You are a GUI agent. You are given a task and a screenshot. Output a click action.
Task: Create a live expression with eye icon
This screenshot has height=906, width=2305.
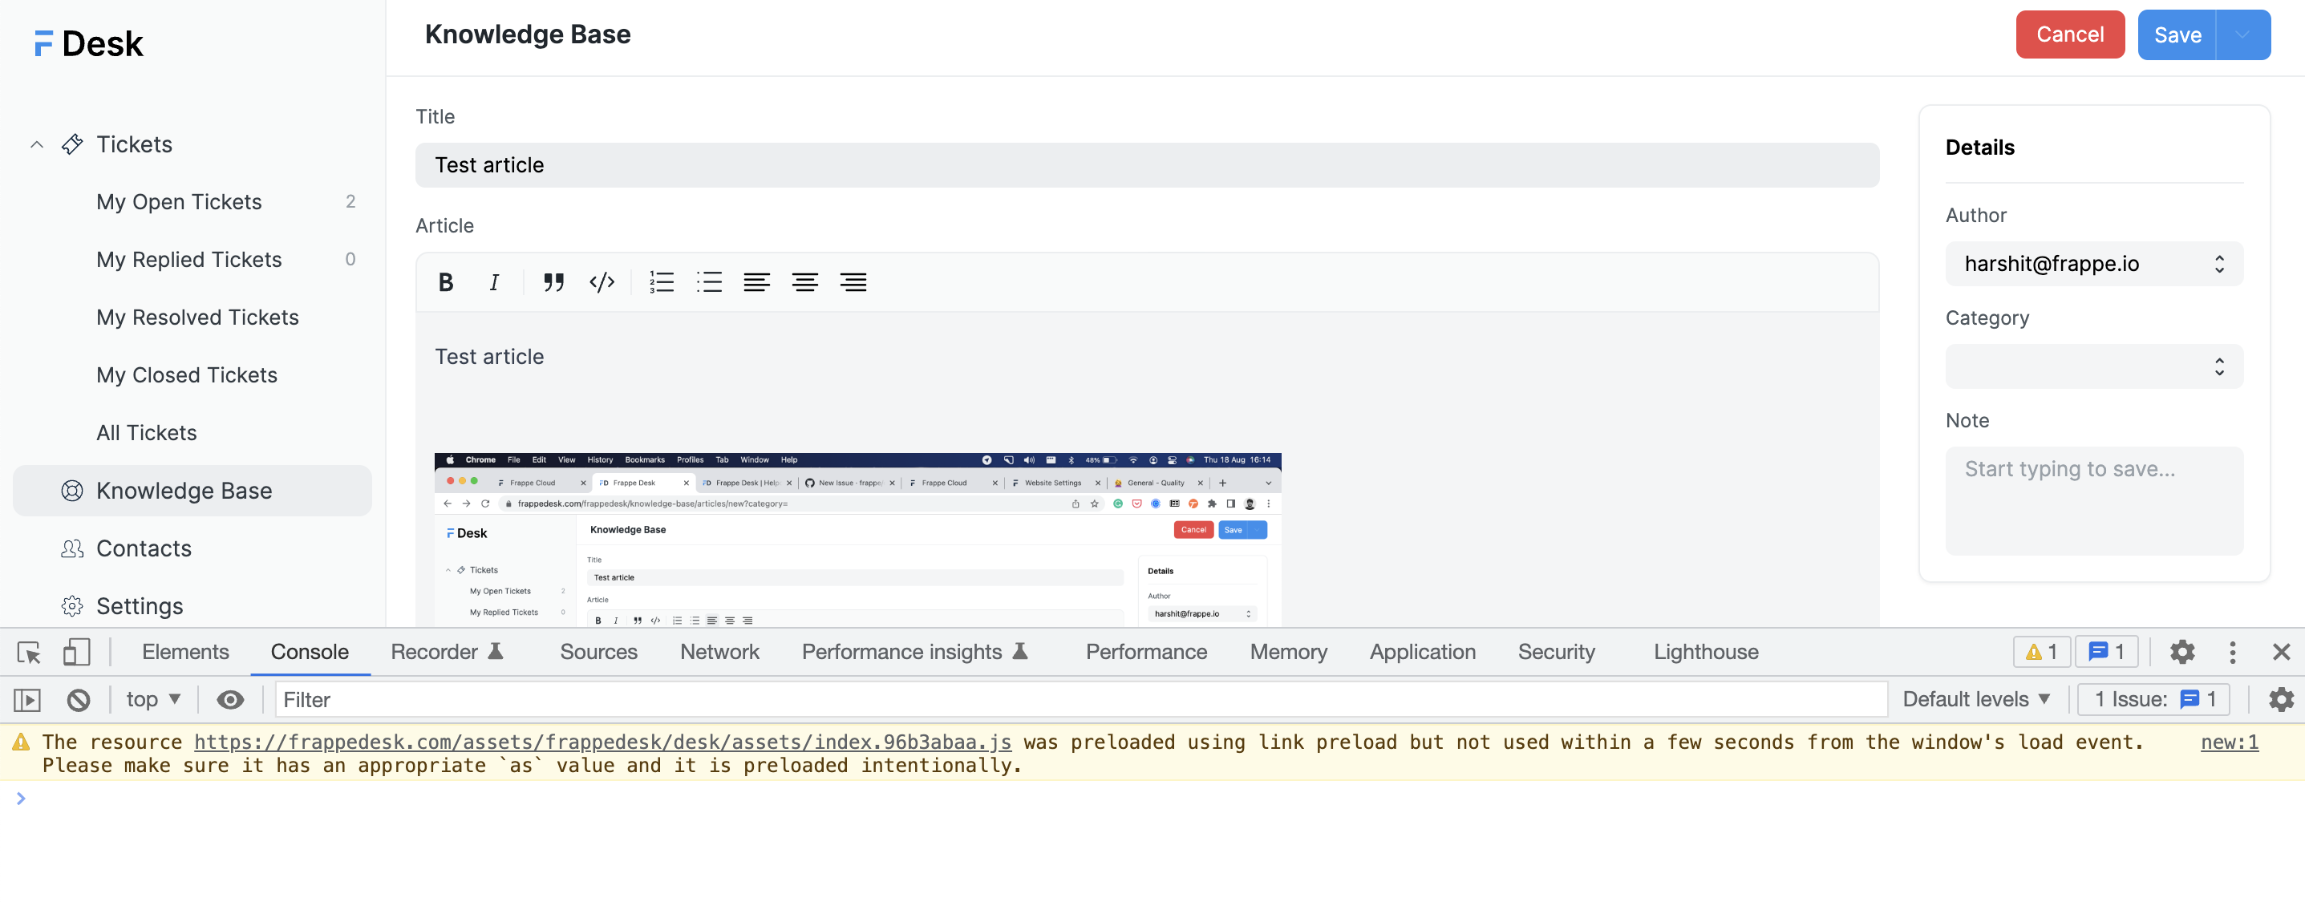[x=230, y=699]
